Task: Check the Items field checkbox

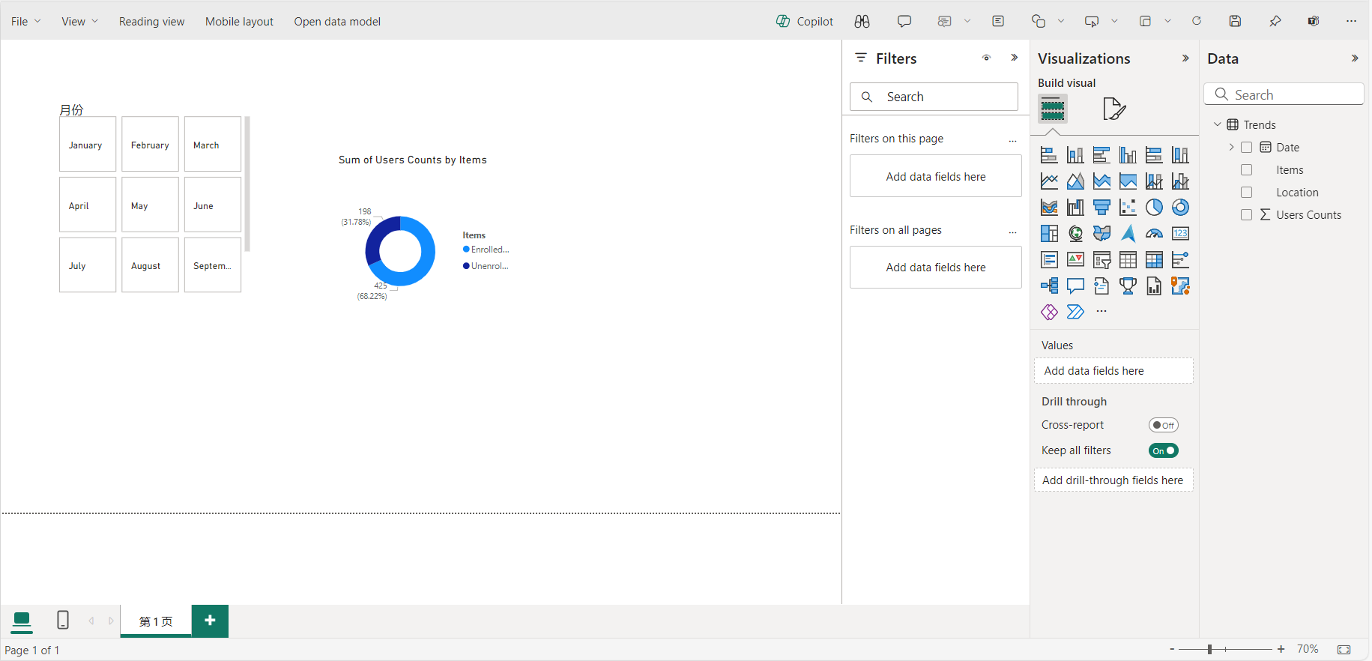Action: click(1247, 170)
